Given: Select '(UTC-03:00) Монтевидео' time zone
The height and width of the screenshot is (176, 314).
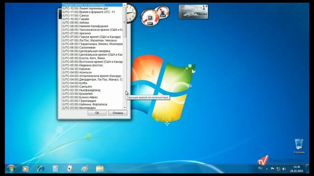Looking at the screenshot, I should pyautogui.click(x=92, y=108).
